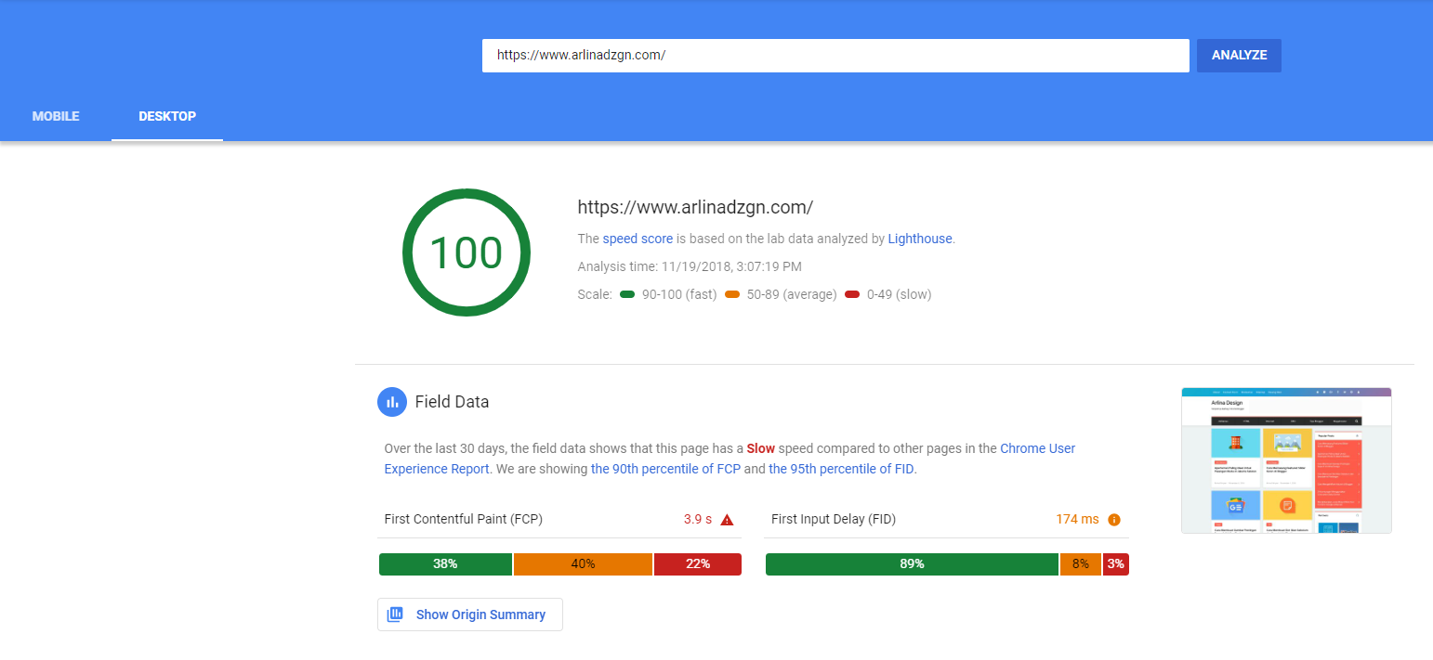Open the 90th percentile of FCP link
The image size is (1433, 660).
[665, 469]
